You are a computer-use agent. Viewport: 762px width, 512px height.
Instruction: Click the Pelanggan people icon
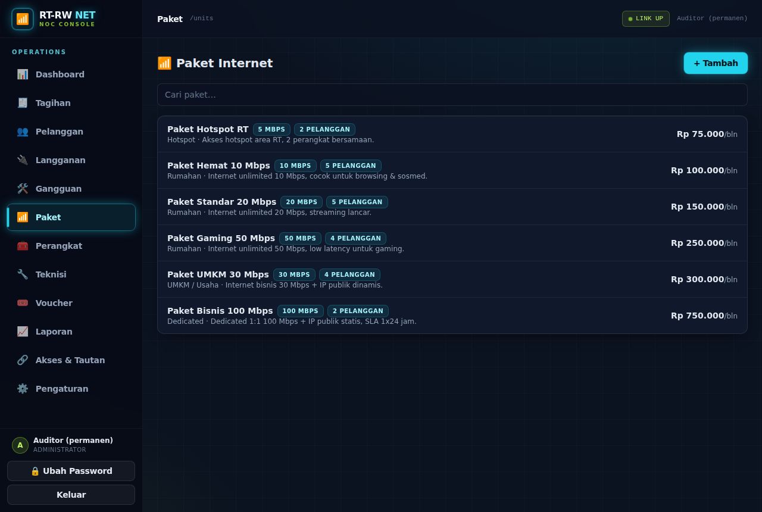(x=23, y=132)
